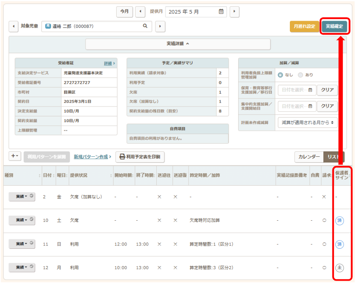Select the next child with the right arrow
The width and height of the screenshot is (356, 283).
point(160,26)
